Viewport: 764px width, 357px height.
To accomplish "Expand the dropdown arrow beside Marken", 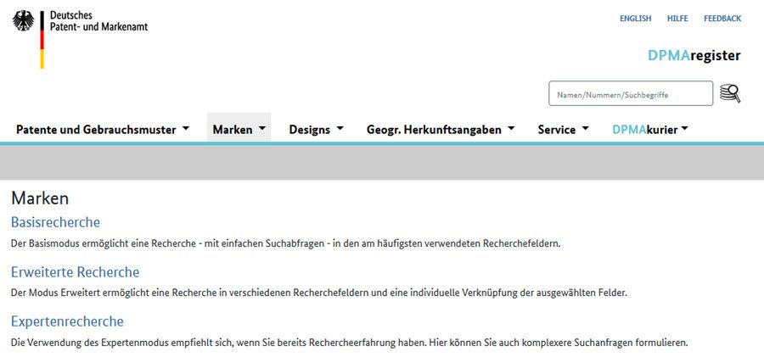I will (x=262, y=130).
